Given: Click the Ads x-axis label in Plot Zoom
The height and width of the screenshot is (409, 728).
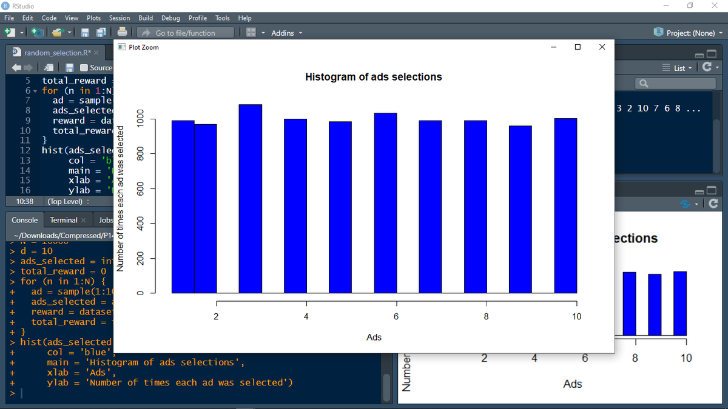Looking at the screenshot, I should 374,337.
